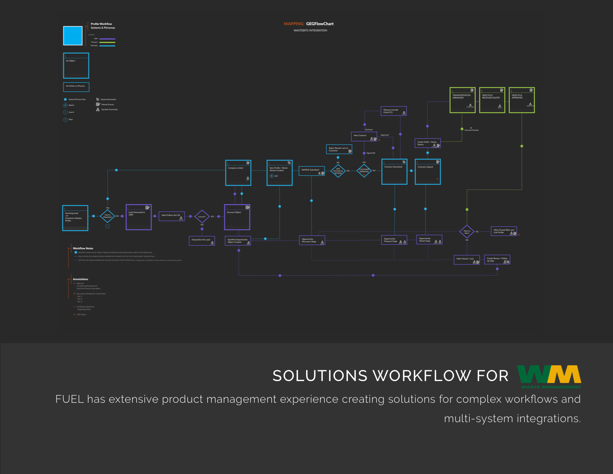Select the New Contract box
The height and width of the screenshot is (474, 613).
point(364,136)
